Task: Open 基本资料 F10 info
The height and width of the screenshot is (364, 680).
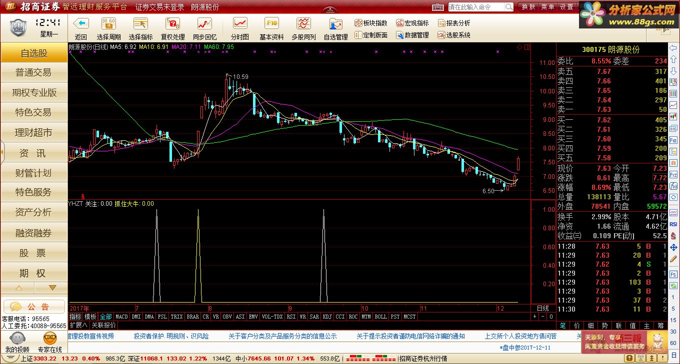Action: click(271, 29)
